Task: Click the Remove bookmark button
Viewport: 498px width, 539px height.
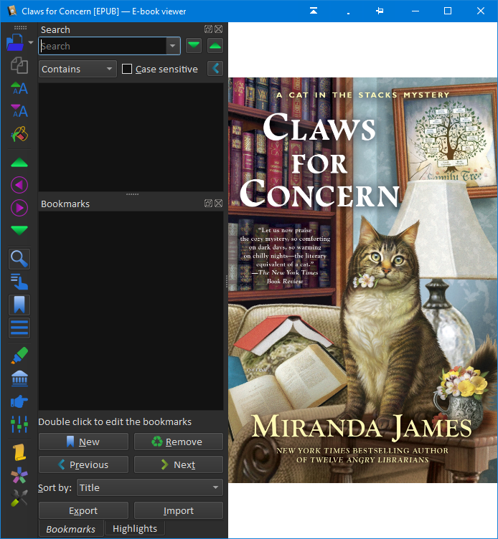Action: 179,442
